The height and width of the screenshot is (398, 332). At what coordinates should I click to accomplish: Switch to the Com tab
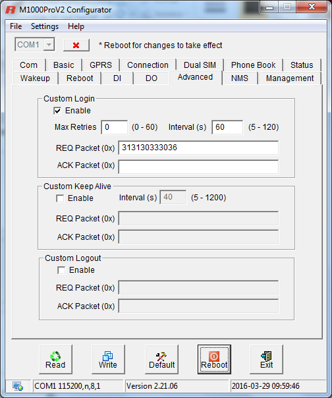(29, 65)
